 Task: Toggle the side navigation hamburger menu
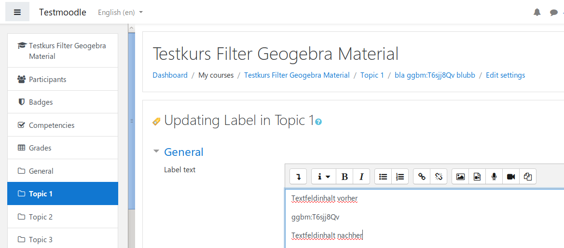(x=17, y=12)
